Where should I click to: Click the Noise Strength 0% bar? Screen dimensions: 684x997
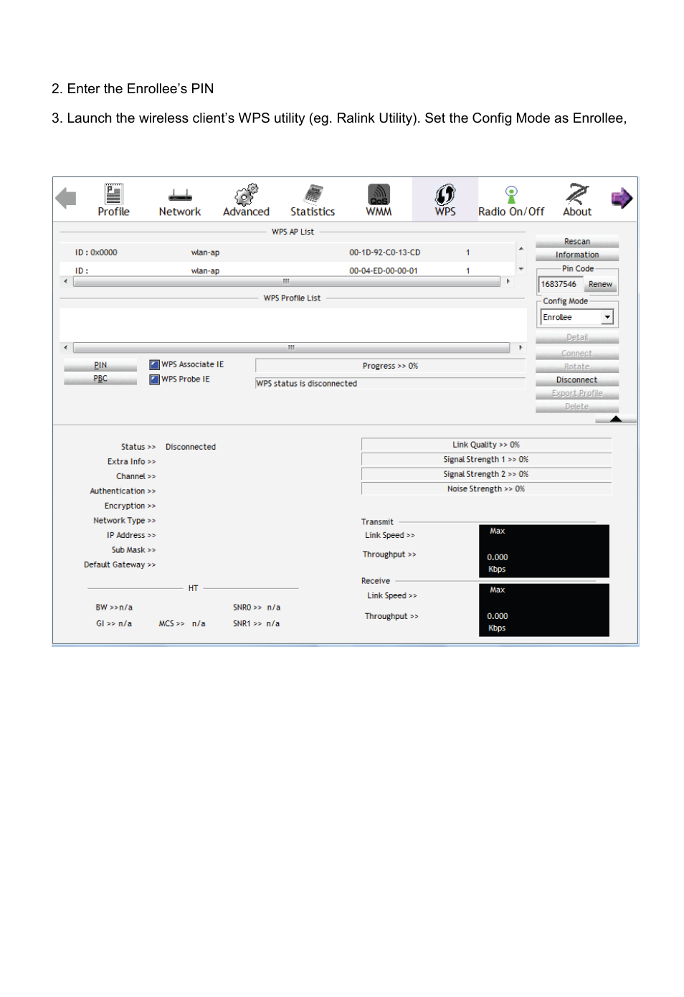(486, 488)
